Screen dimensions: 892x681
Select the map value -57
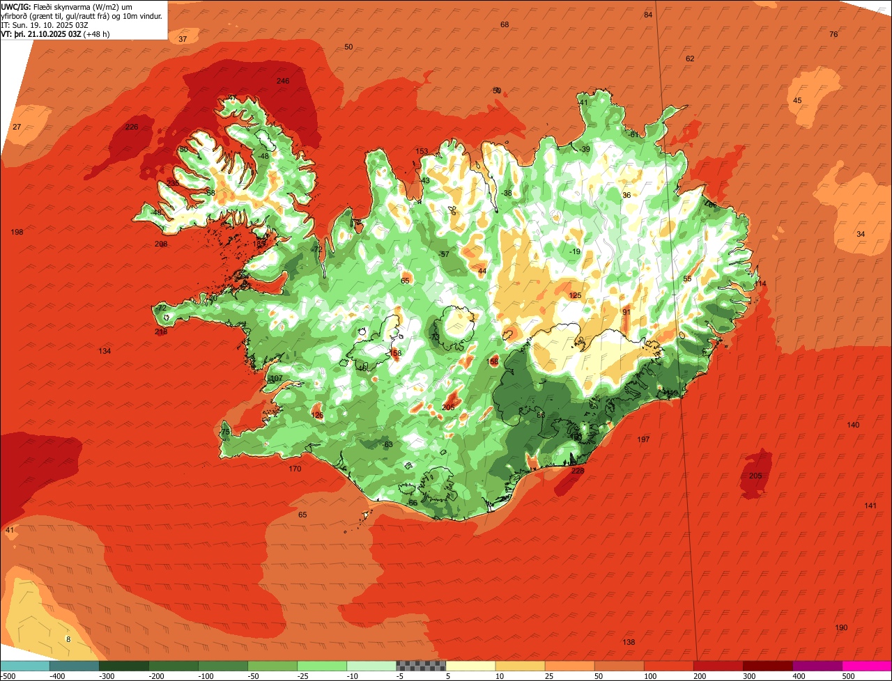coord(445,254)
